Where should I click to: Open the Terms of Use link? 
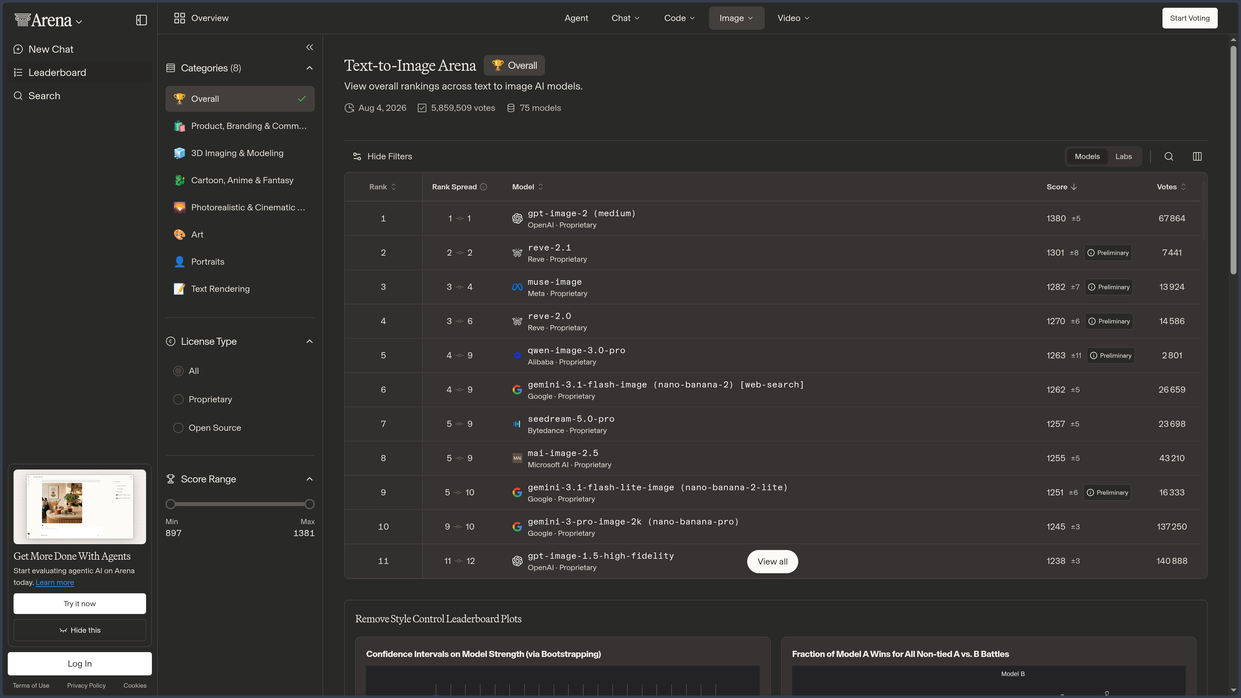[31, 685]
